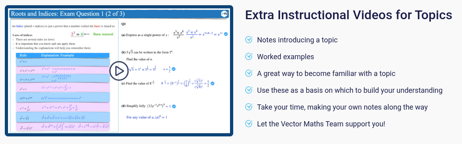Click the 'Rule / Explanation' table header in video
Image resolution: width=462 pixels, height=144 pixels.
(63, 55)
